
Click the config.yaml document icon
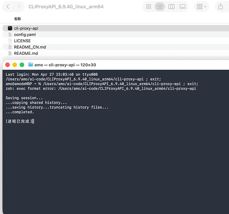pyautogui.click(x=10, y=35)
